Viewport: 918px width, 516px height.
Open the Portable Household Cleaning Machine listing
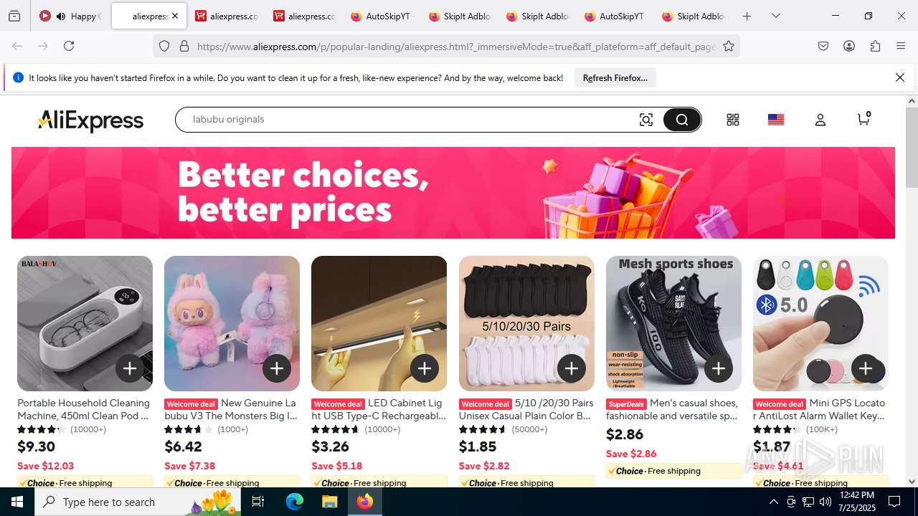pos(84,409)
